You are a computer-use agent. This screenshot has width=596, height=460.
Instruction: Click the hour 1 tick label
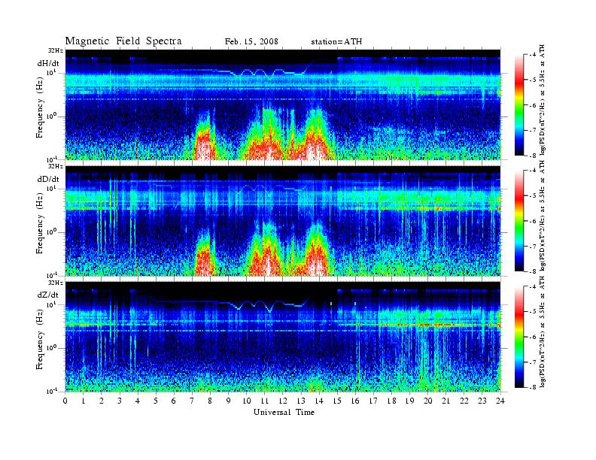84,401
